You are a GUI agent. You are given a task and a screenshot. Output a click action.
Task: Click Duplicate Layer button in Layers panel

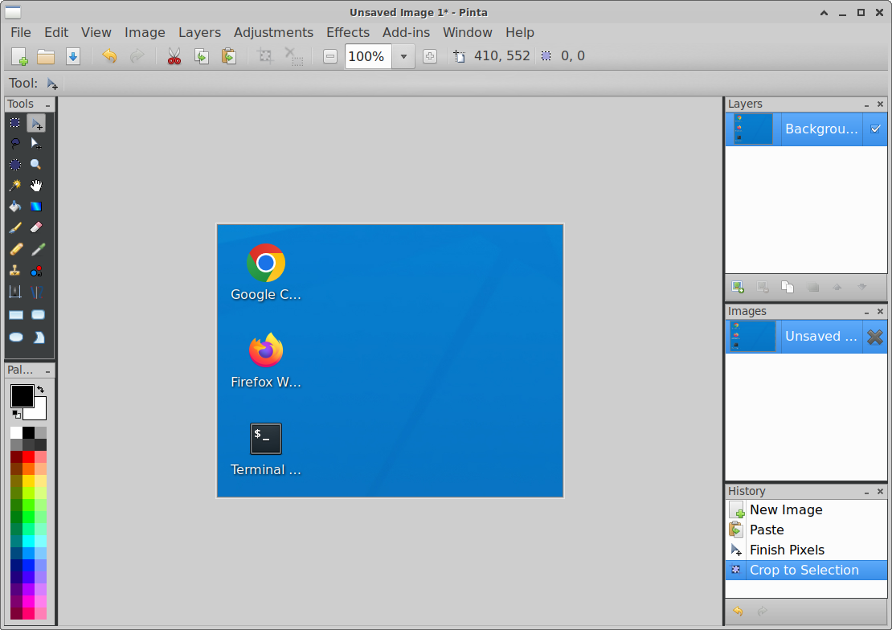point(788,288)
